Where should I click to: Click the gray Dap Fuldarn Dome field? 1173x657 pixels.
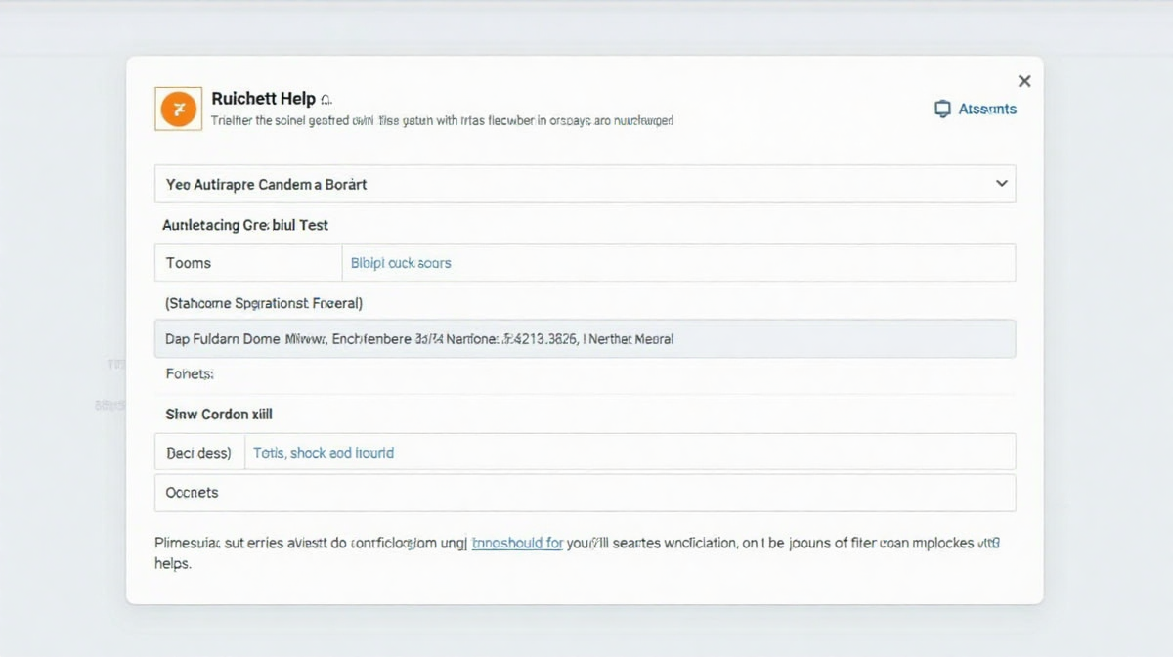click(x=585, y=339)
